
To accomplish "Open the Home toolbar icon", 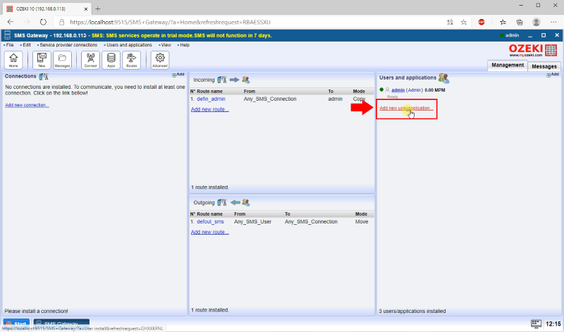I will [13, 60].
